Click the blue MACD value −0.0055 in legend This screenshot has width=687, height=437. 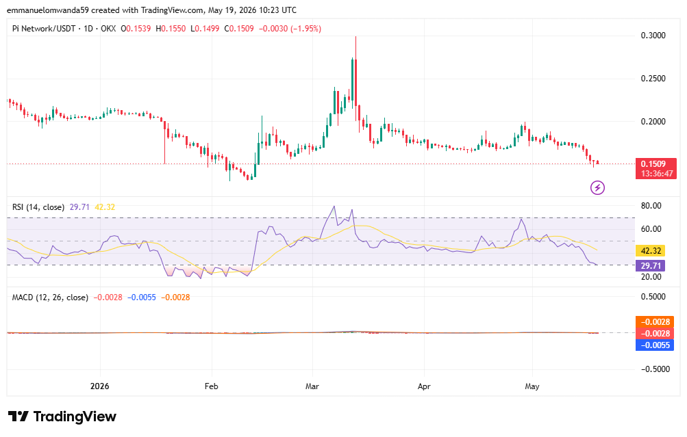pos(142,297)
